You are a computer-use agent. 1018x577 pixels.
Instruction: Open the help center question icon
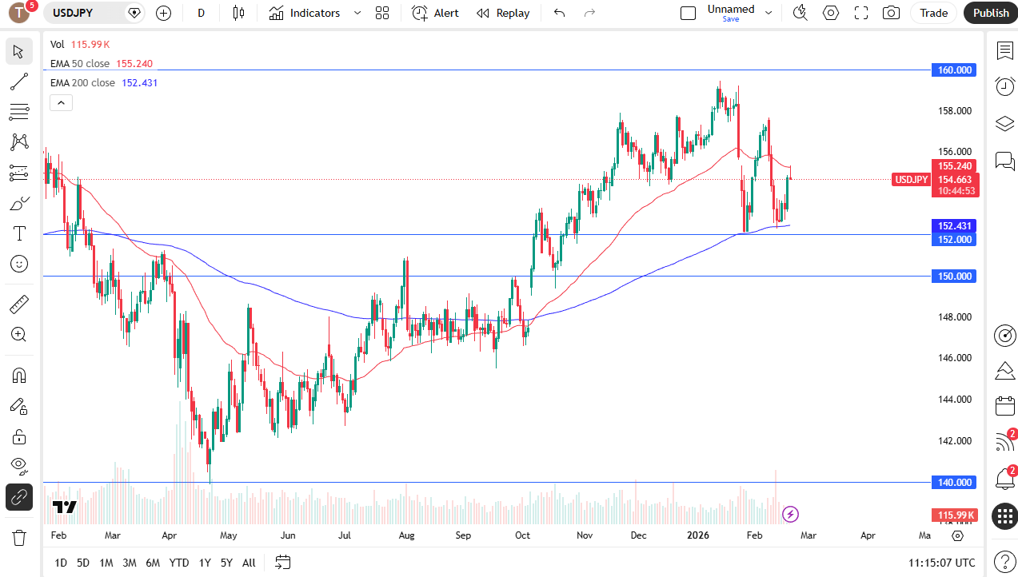pos(1004,561)
